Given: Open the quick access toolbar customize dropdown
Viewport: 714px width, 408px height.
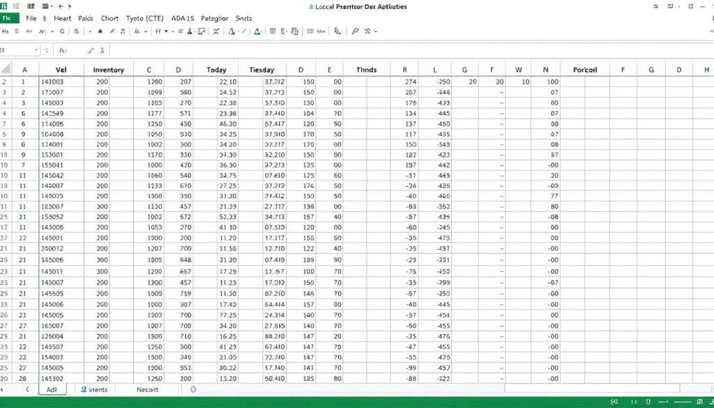Looking at the screenshot, I should coord(52,6).
